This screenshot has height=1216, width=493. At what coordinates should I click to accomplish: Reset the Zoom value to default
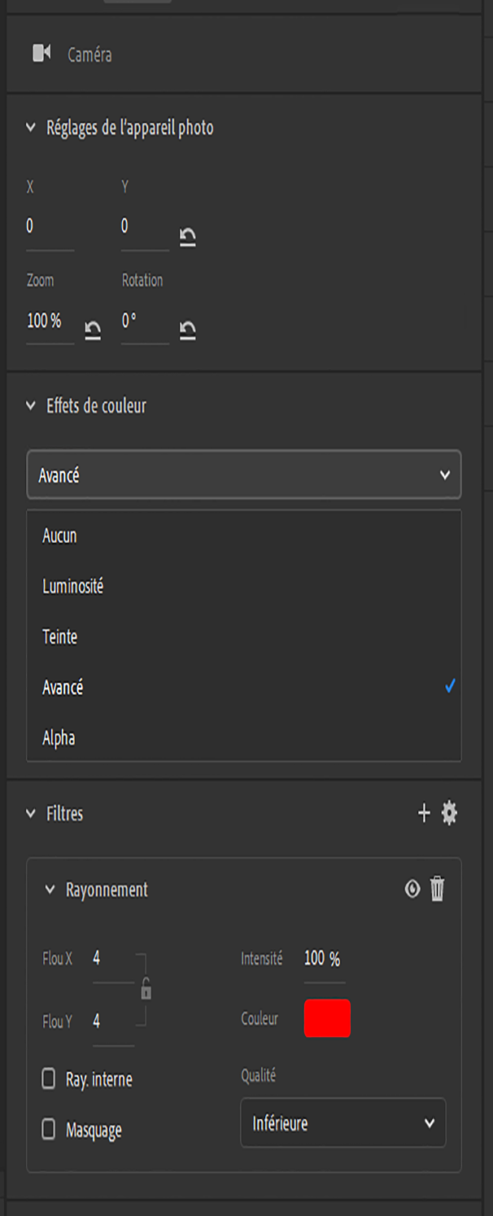tap(92, 330)
